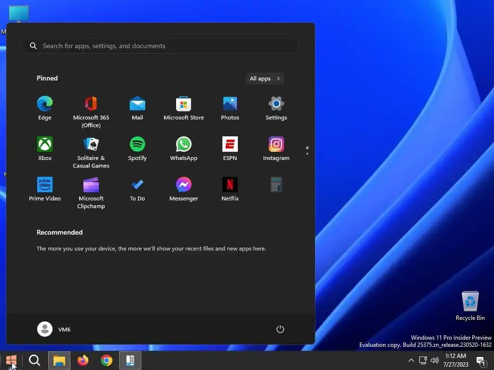Open the unlabeled Calculator pinned app
Screen dimensions: 494x370
276,185
